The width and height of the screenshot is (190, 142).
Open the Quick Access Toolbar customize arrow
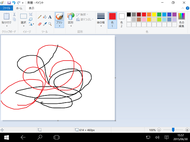[x=23, y=3]
